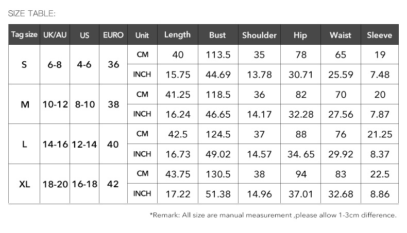Image resolution: width=407 pixels, height=233 pixels.
Task: Select the UK/AU column header
Action: (x=55, y=35)
